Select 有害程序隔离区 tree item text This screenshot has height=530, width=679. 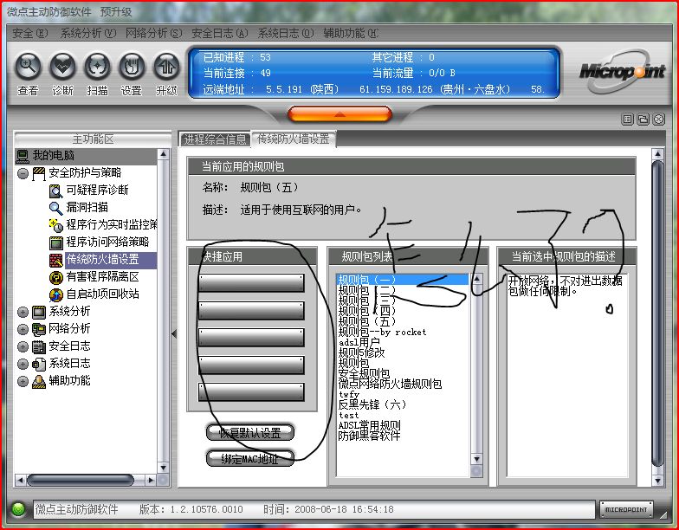102,277
